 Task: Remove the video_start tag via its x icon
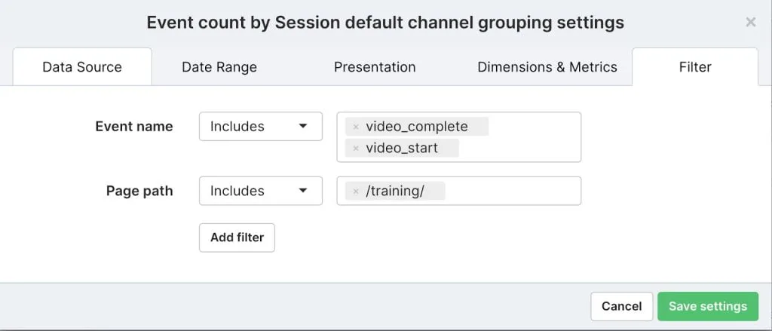(x=356, y=148)
